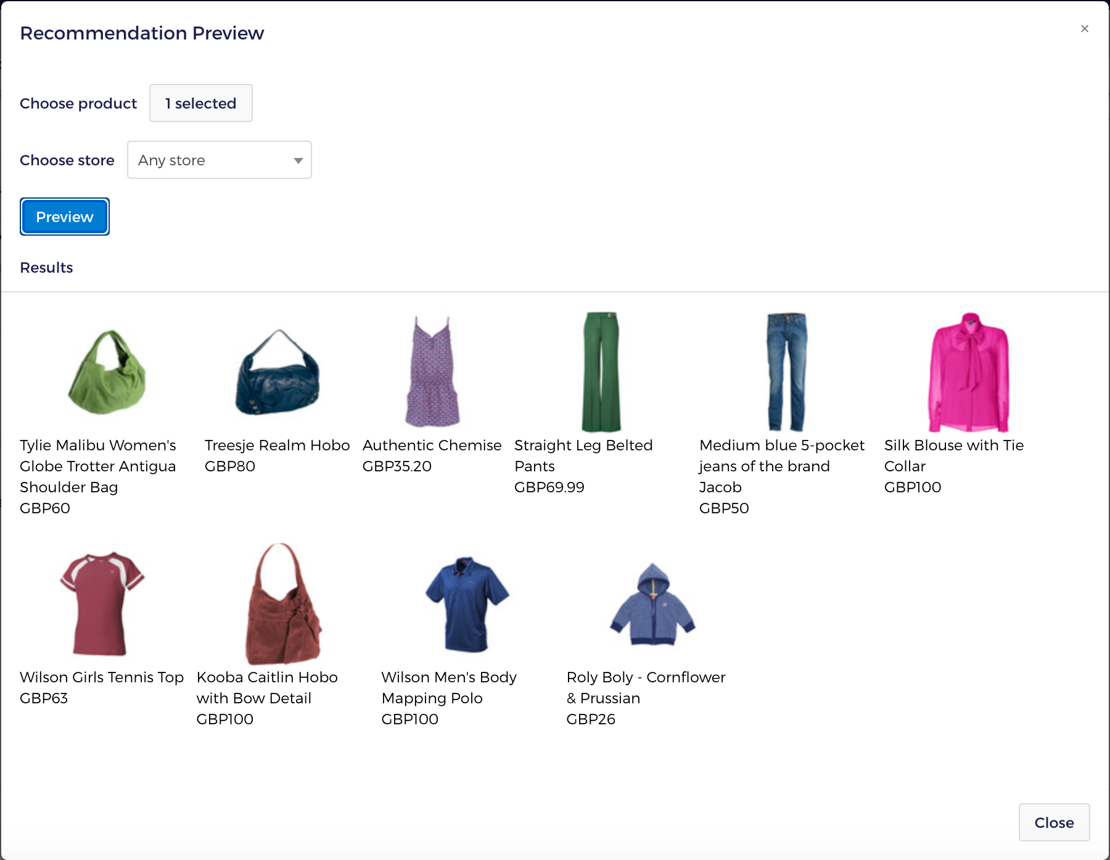The image size is (1110, 860).
Task: Click 'Roly Boly - Cornflower & Prussian' title
Action: [x=646, y=687]
